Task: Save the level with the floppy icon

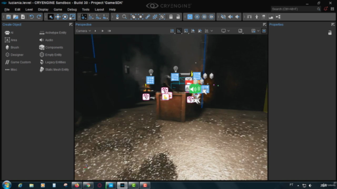Action: (8, 17)
